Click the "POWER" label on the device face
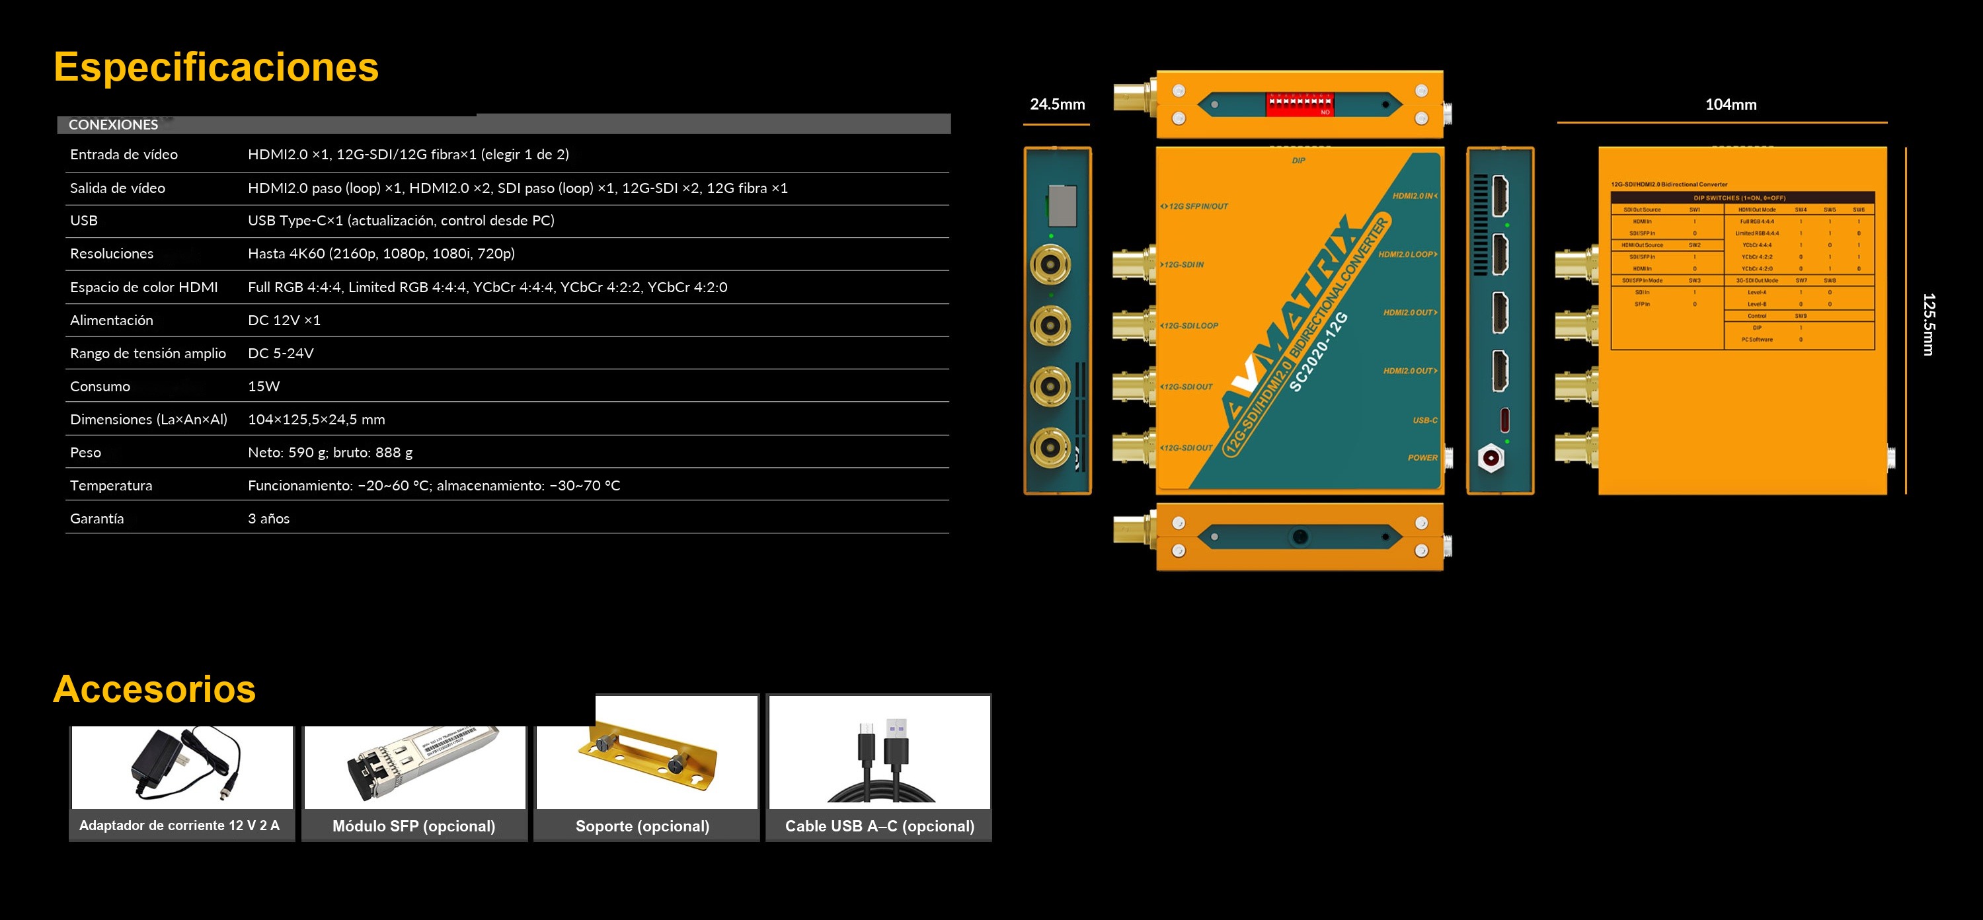 [x=1422, y=457]
